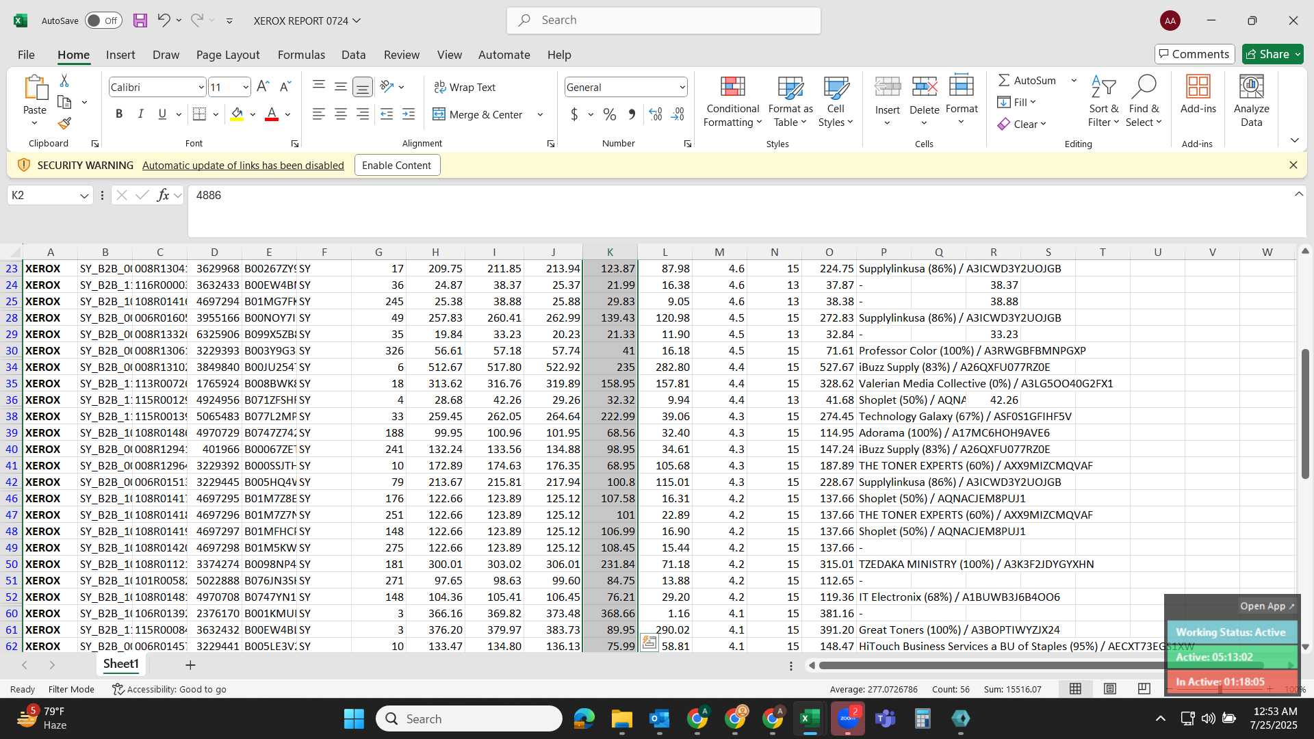Viewport: 1314px width, 739px height.
Task: Click the Align Right icon
Action: tap(363, 114)
